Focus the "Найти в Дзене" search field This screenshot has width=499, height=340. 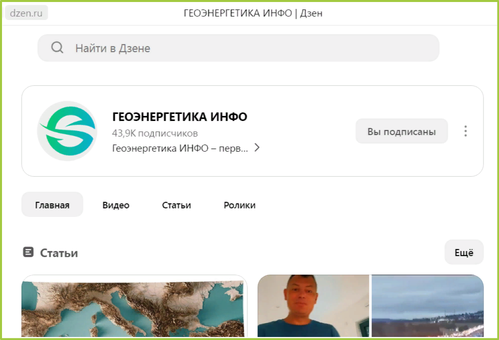tap(238, 48)
